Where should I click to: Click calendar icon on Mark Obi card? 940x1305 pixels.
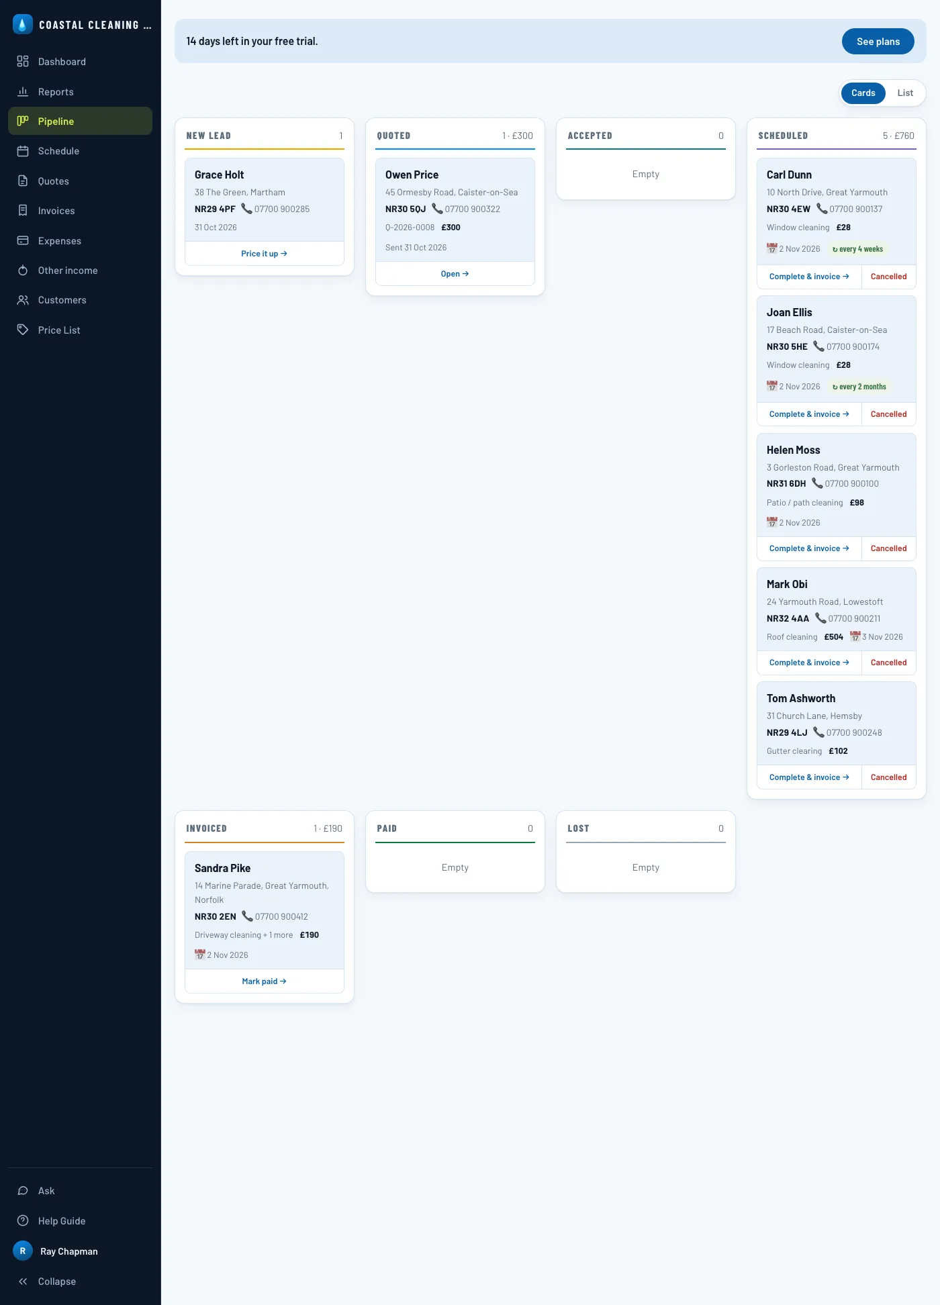click(855, 636)
